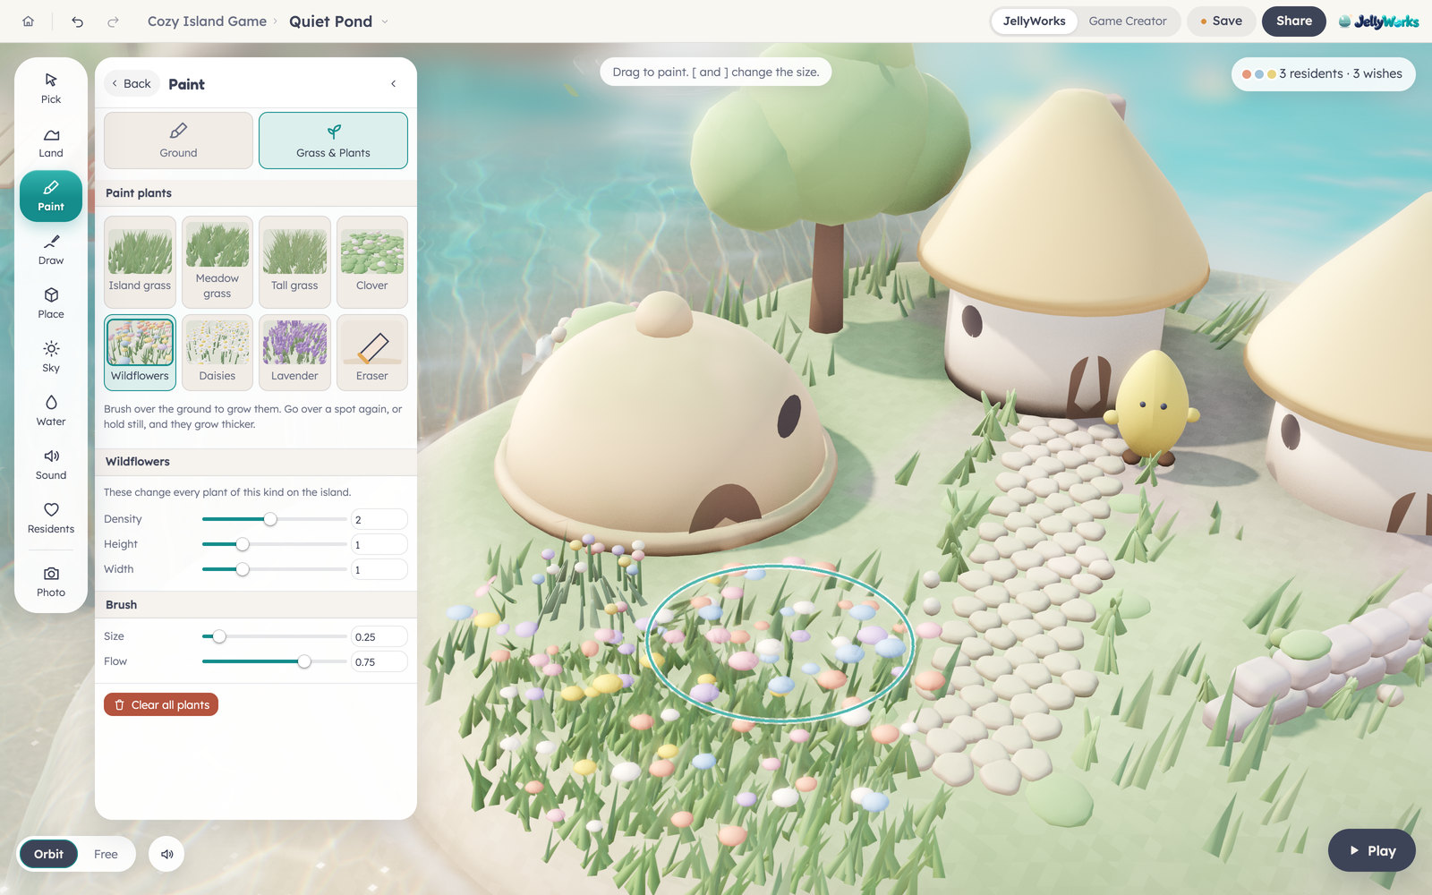Viewport: 1432px width, 895px height.
Task: Select the Pick tool
Action: point(51,88)
